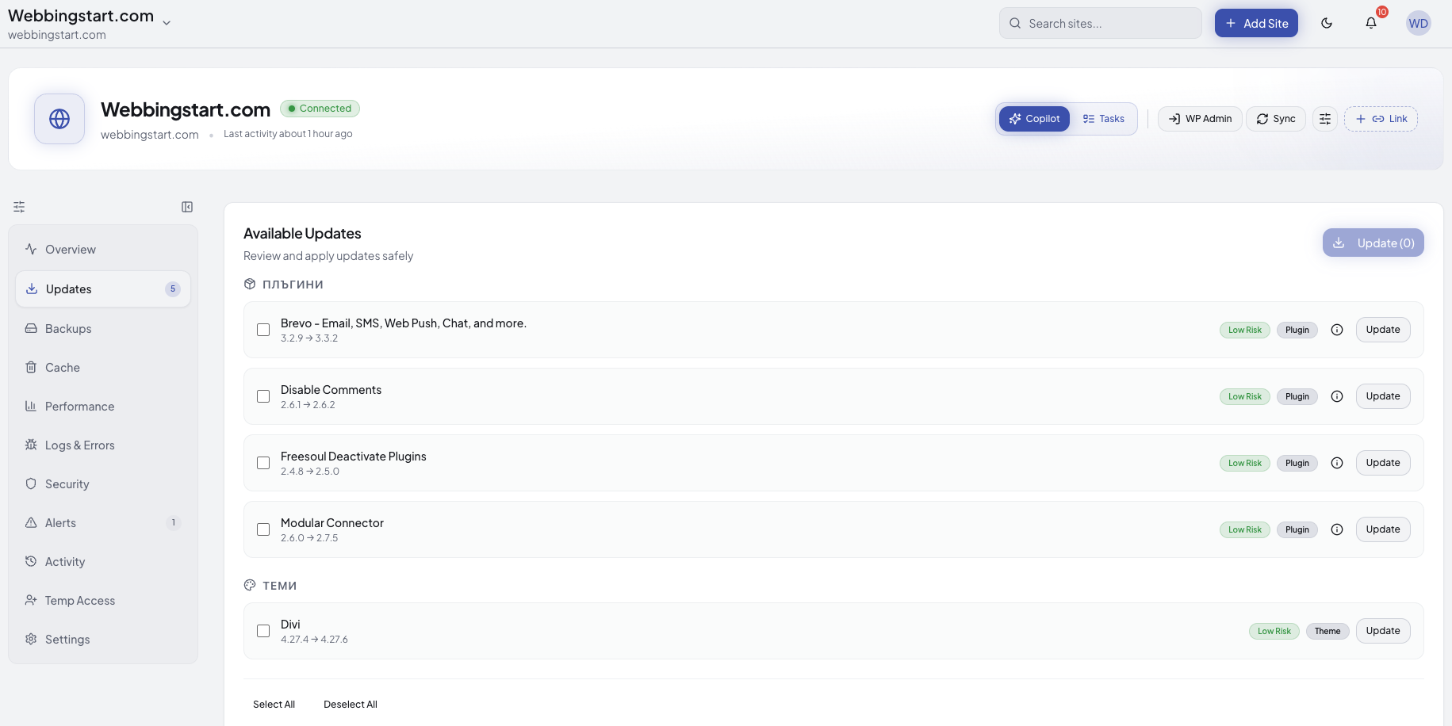Open the Backups section in the sidebar
This screenshot has width=1452, height=726.
pos(67,328)
